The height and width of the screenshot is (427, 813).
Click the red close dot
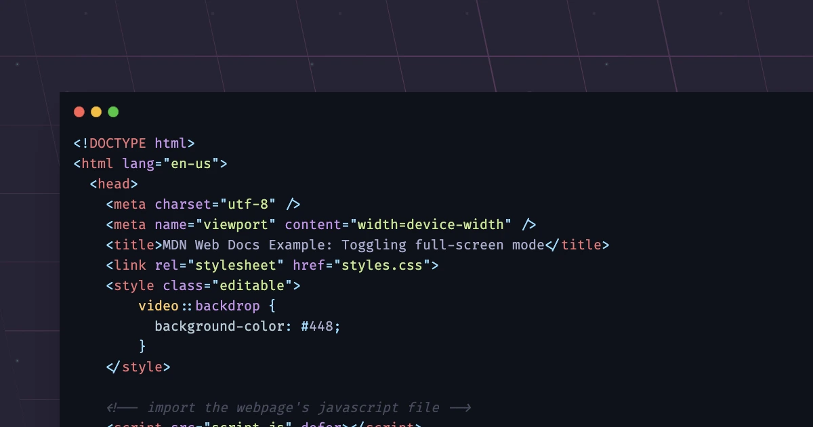[79, 112]
